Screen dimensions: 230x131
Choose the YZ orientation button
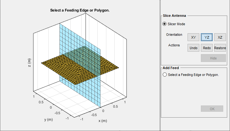point(207,37)
